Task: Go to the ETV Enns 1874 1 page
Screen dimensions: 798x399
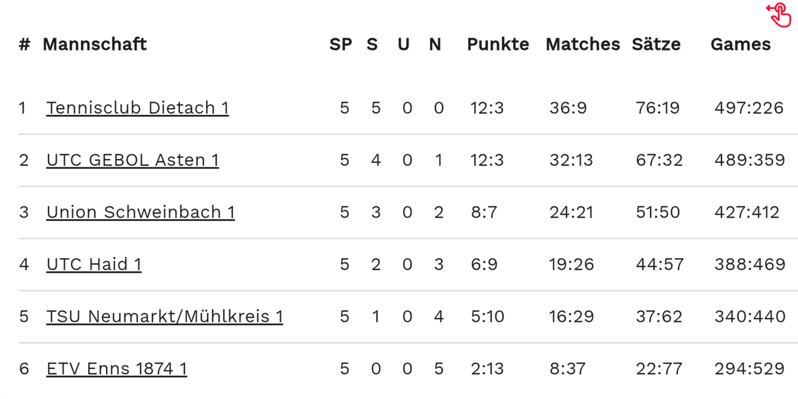Action: point(117,368)
